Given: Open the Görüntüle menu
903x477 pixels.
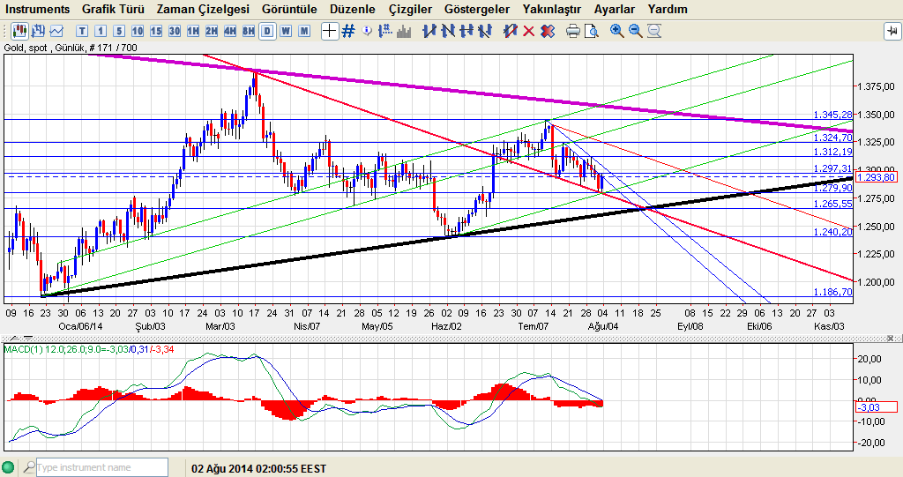Looking at the screenshot, I should (289, 9).
